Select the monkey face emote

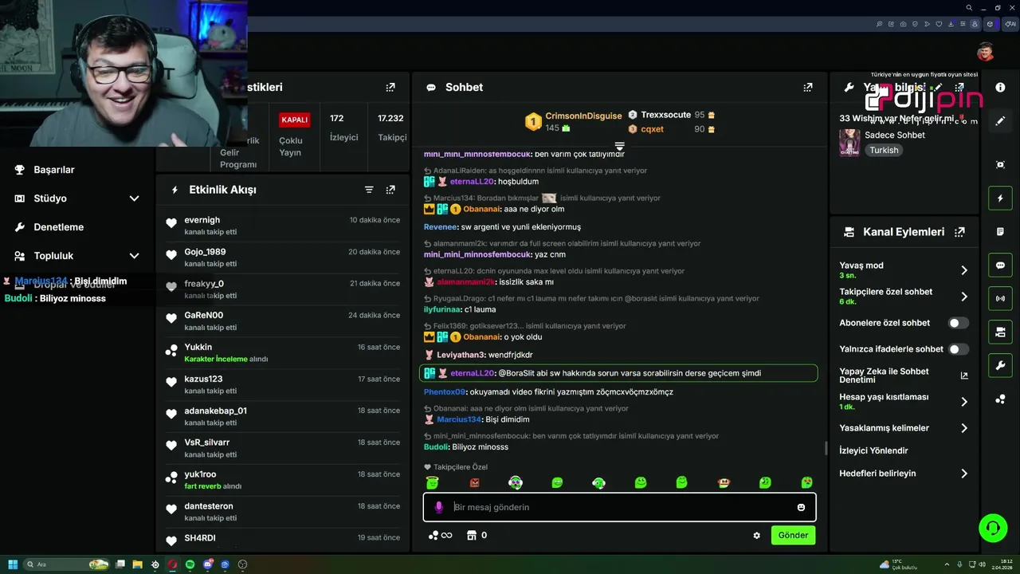(724, 483)
